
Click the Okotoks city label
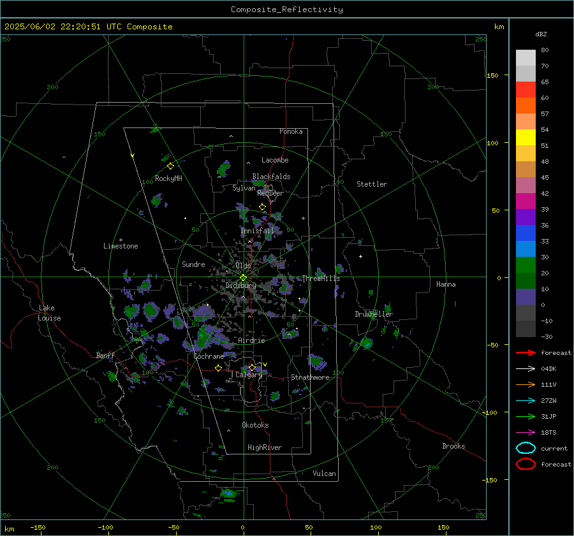point(255,425)
